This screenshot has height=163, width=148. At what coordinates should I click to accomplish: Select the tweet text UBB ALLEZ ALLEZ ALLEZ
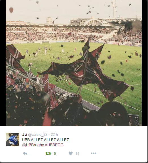pyautogui.click(x=46, y=140)
